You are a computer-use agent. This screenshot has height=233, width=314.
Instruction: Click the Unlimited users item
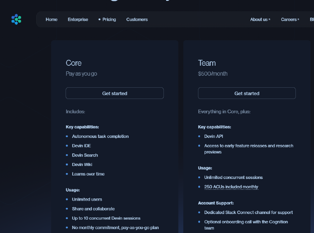coord(87,199)
